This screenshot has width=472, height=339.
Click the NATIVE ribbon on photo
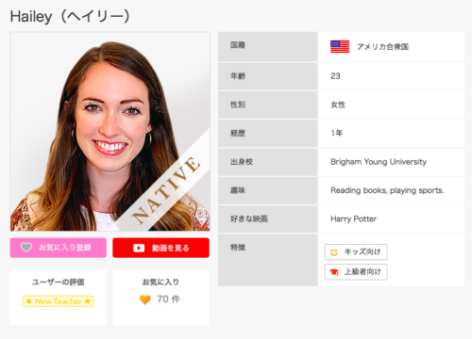[x=166, y=190]
